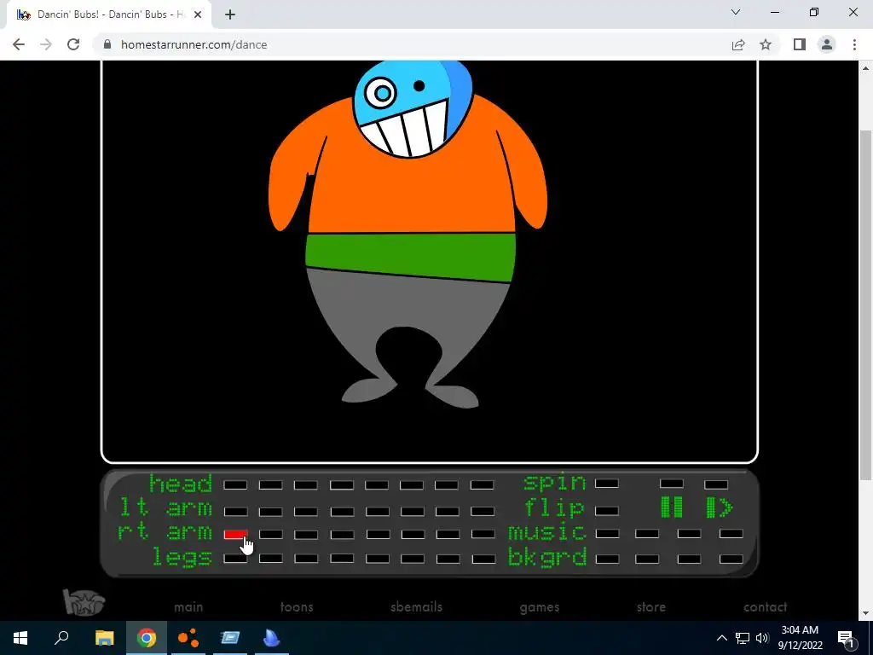Select the Dancin' Bubs tab
Viewport: 873px width, 655px height.
[x=109, y=14]
